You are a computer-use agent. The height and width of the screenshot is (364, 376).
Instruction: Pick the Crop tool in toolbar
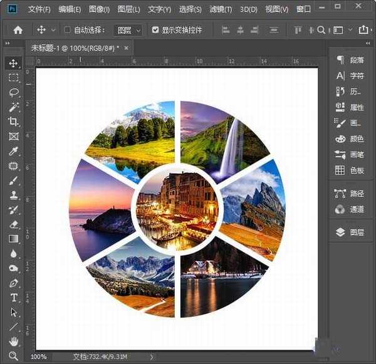coord(13,122)
